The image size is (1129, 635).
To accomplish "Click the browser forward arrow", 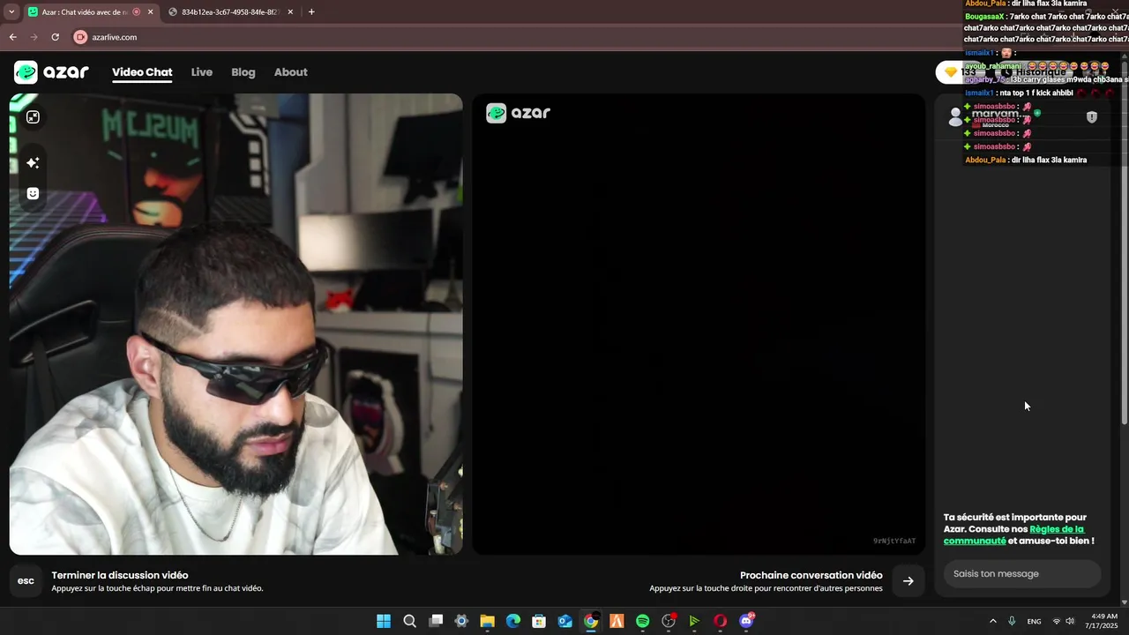I will (x=34, y=37).
